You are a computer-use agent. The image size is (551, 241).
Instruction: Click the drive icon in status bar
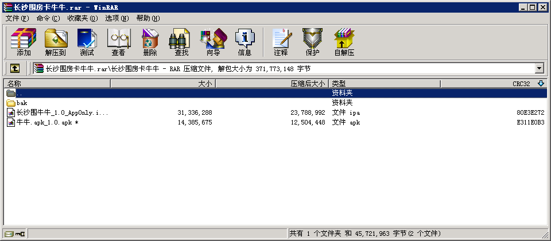click(x=9, y=234)
